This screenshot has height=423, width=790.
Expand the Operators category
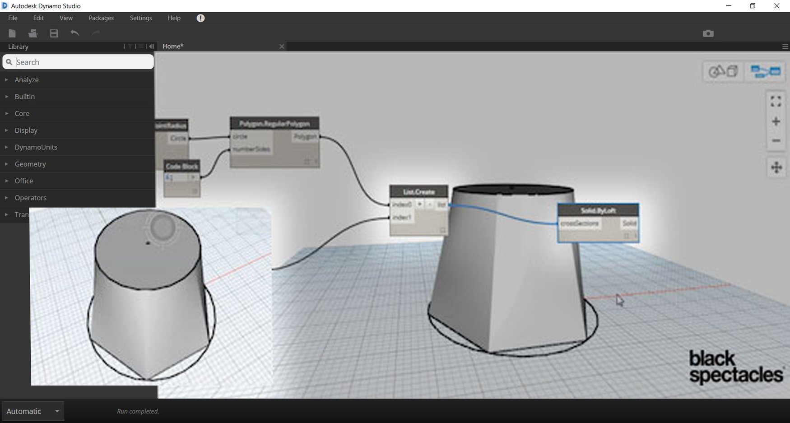[x=30, y=197]
